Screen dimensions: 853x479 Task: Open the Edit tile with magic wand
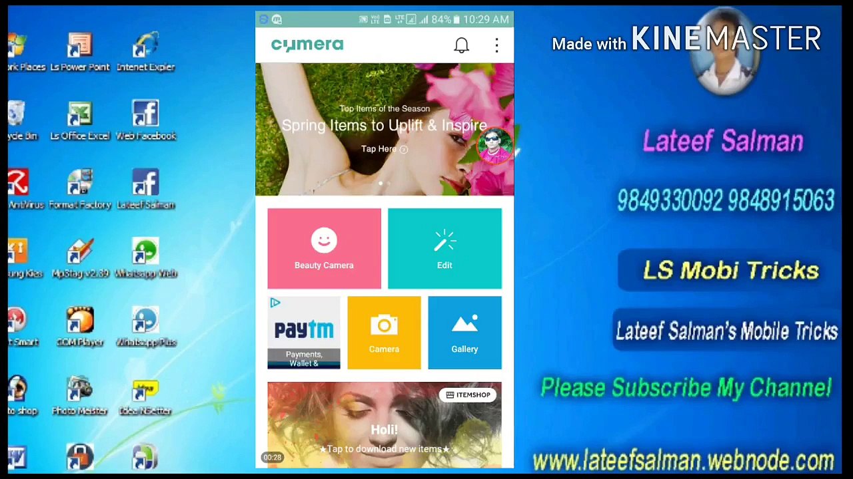[444, 248]
